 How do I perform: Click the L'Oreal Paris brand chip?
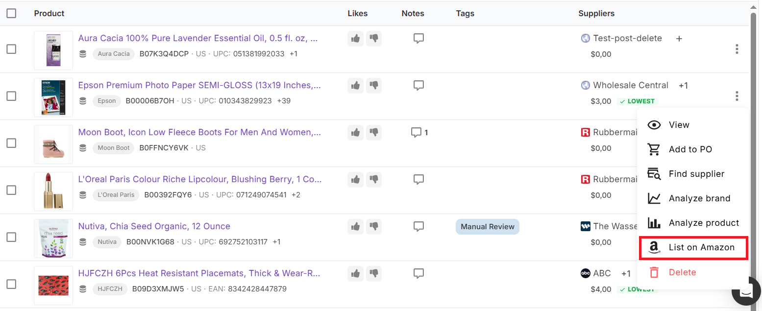[x=116, y=195]
